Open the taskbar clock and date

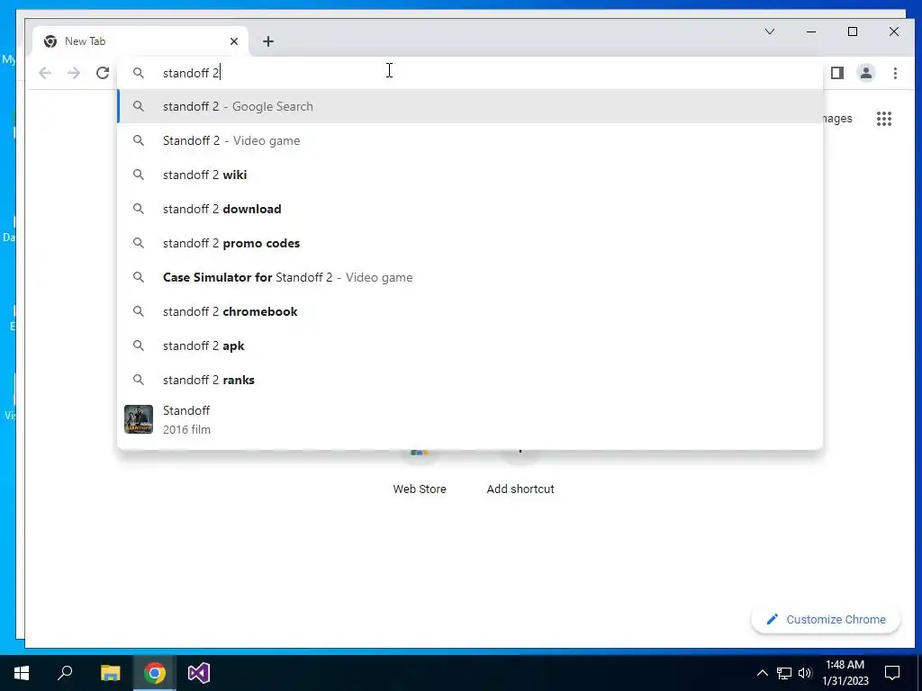[x=845, y=673]
